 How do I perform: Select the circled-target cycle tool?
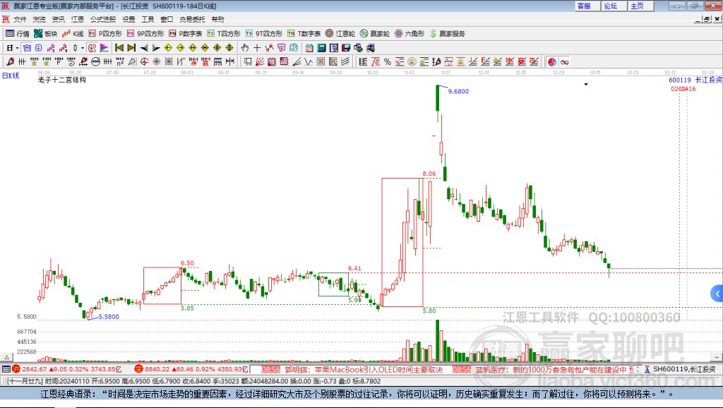point(144,62)
